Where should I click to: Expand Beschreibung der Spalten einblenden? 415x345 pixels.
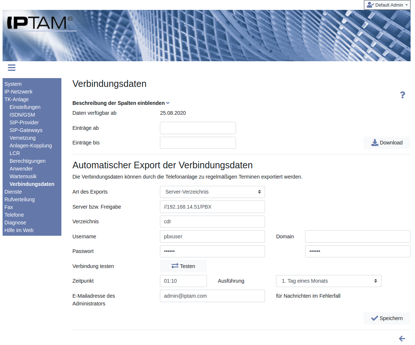(121, 103)
